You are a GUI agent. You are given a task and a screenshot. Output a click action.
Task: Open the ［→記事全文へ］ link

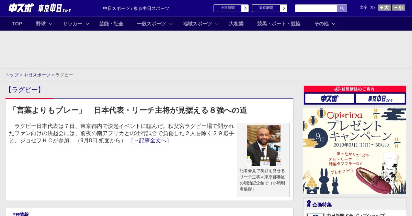point(150,141)
